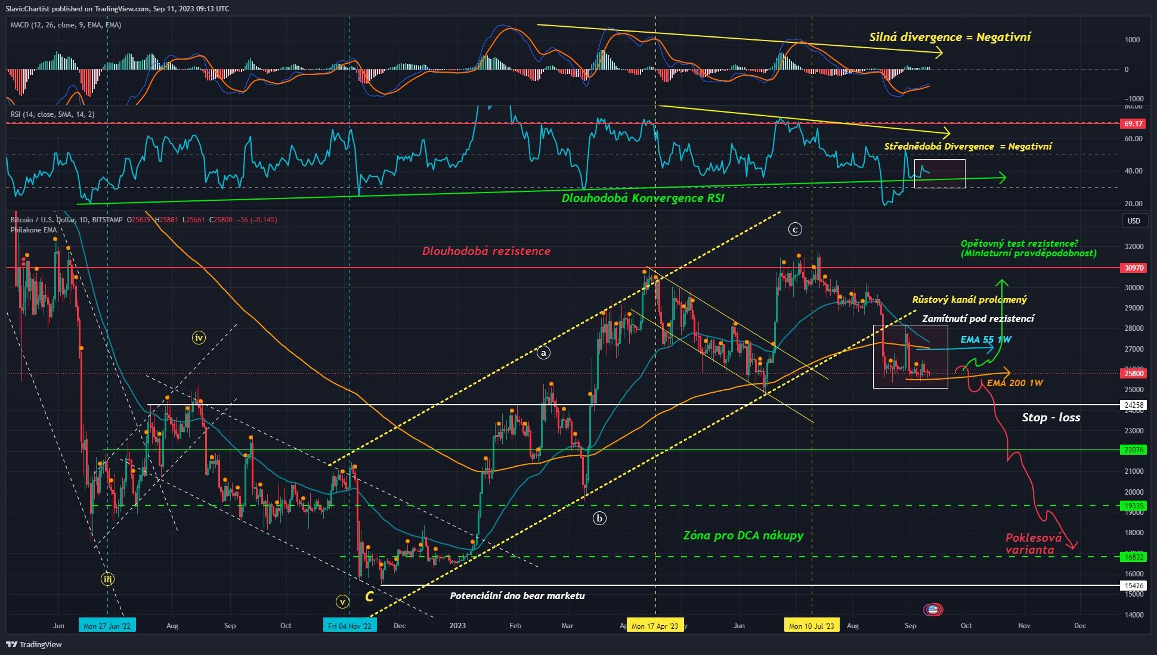The width and height of the screenshot is (1157, 655).
Task: Click the '2023' year label on time axis
Action: (x=457, y=626)
